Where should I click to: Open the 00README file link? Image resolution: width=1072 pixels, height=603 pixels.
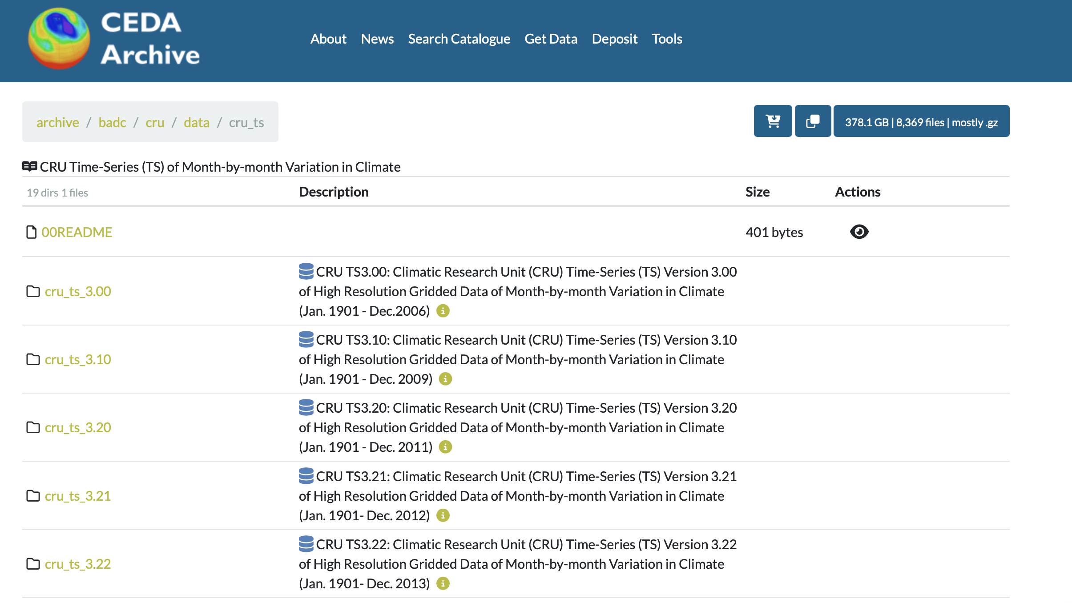click(x=77, y=232)
